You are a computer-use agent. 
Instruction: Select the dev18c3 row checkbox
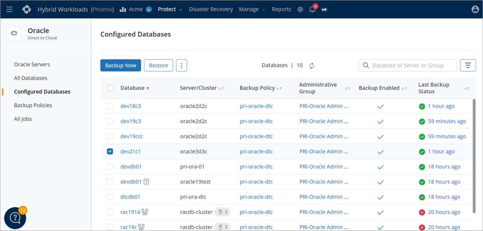[x=110, y=106]
